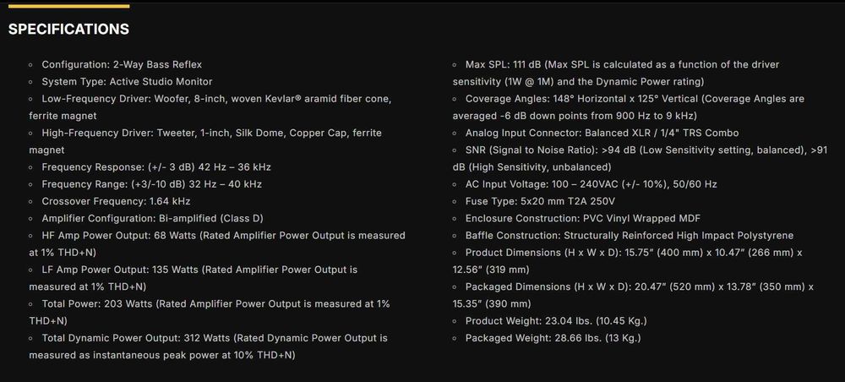Select the Analog Input Connector: Balanced XLR line
This screenshot has width=845, height=382.
(x=602, y=133)
